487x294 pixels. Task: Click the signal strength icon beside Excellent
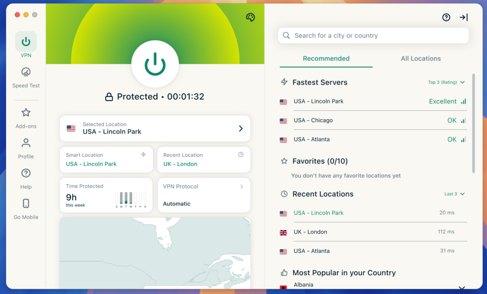coord(463,101)
